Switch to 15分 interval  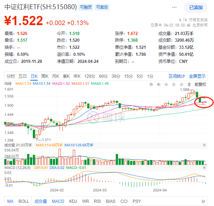[x=129, y=76]
